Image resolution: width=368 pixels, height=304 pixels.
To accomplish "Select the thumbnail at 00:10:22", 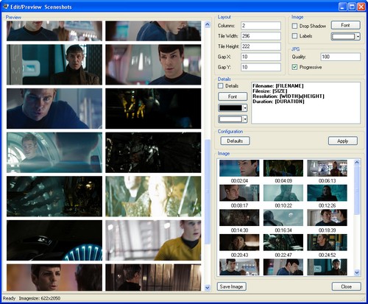I will [283, 193].
